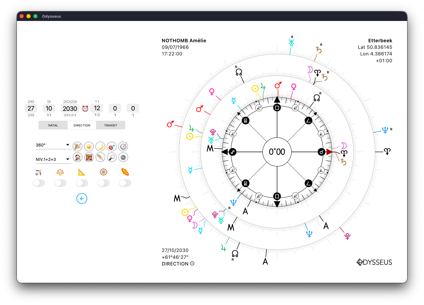Viewport: 424px width, 305px height.
Task: Click the crescent moon icon button
Action: click(100, 147)
